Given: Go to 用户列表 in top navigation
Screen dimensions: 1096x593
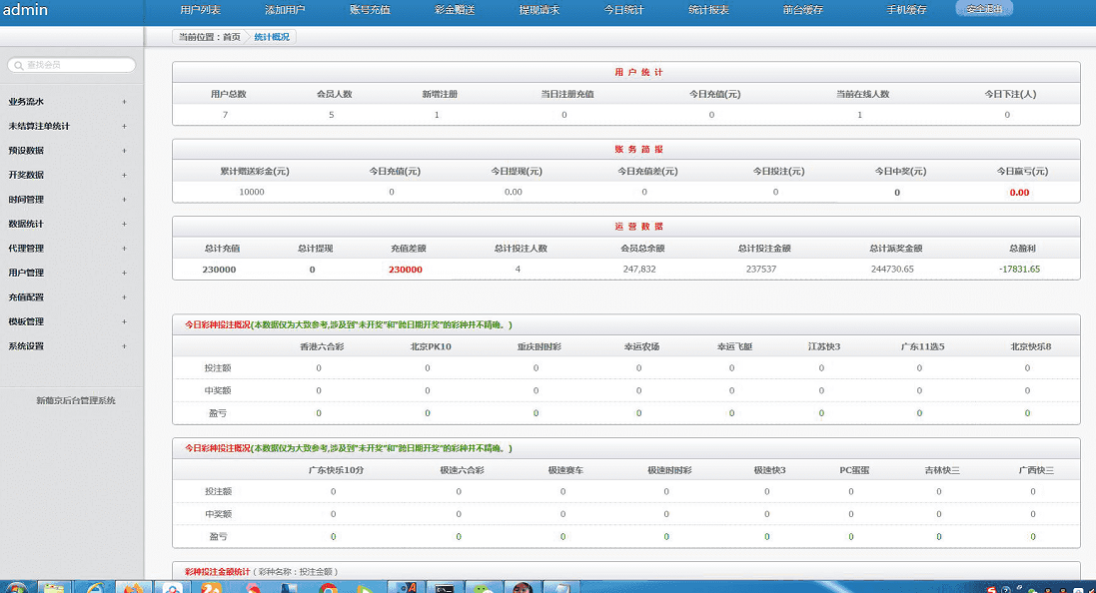Looking at the screenshot, I should coord(200,10).
